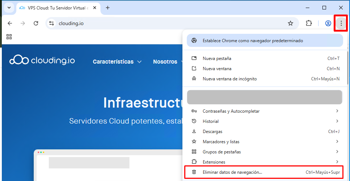Image resolution: width=350 pixels, height=181 pixels.
Task: Select Nueva ventana de incógnito
Action: pyautogui.click(x=265, y=79)
